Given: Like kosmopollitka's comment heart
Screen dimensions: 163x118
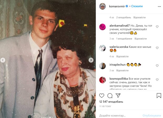Looking at the screenshot, I should pyautogui.click(x=157, y=80).
